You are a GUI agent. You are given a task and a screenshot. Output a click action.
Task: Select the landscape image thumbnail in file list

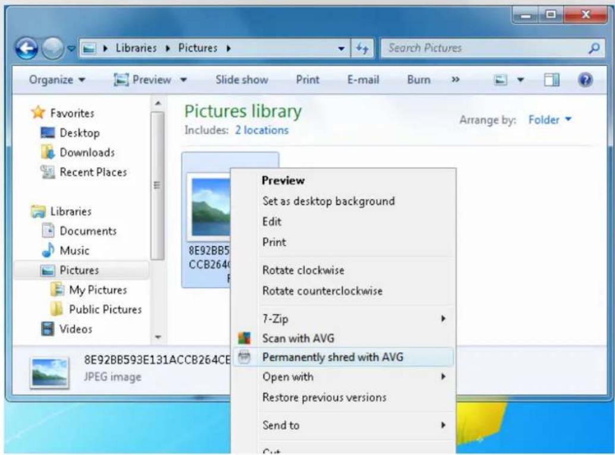click(x=210, y=207)
